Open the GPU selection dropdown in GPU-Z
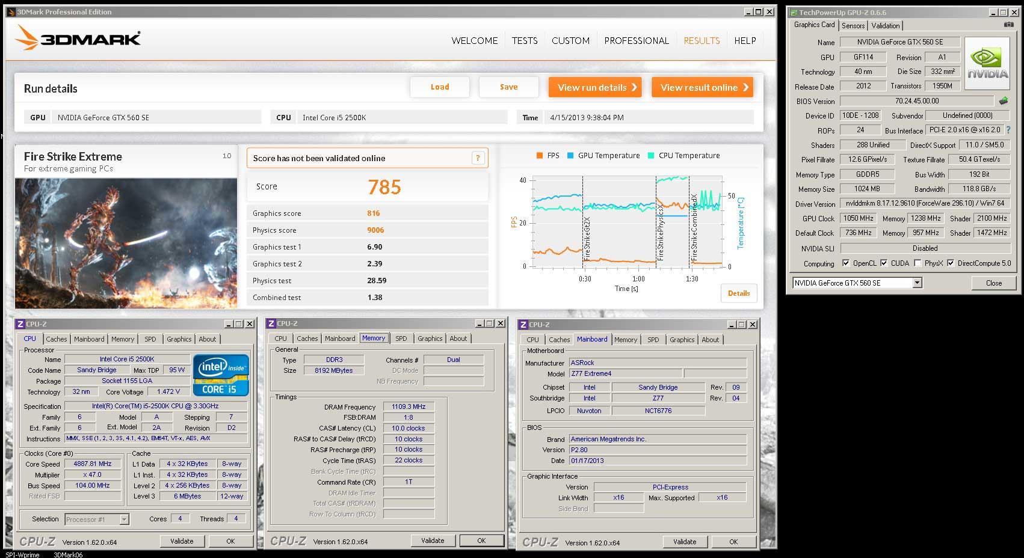Screen dimensions: 1024x558 point(917,283)
